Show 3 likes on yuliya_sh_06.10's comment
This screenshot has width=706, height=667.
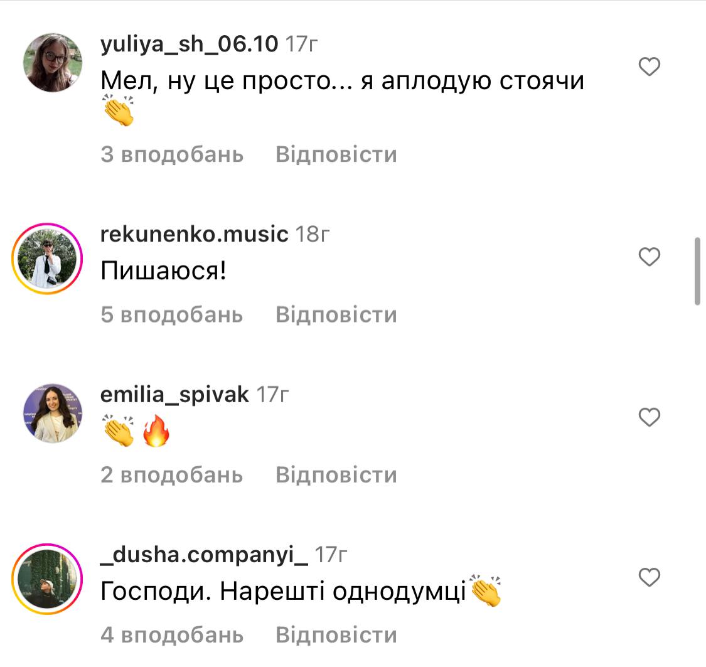coord(172,154)
